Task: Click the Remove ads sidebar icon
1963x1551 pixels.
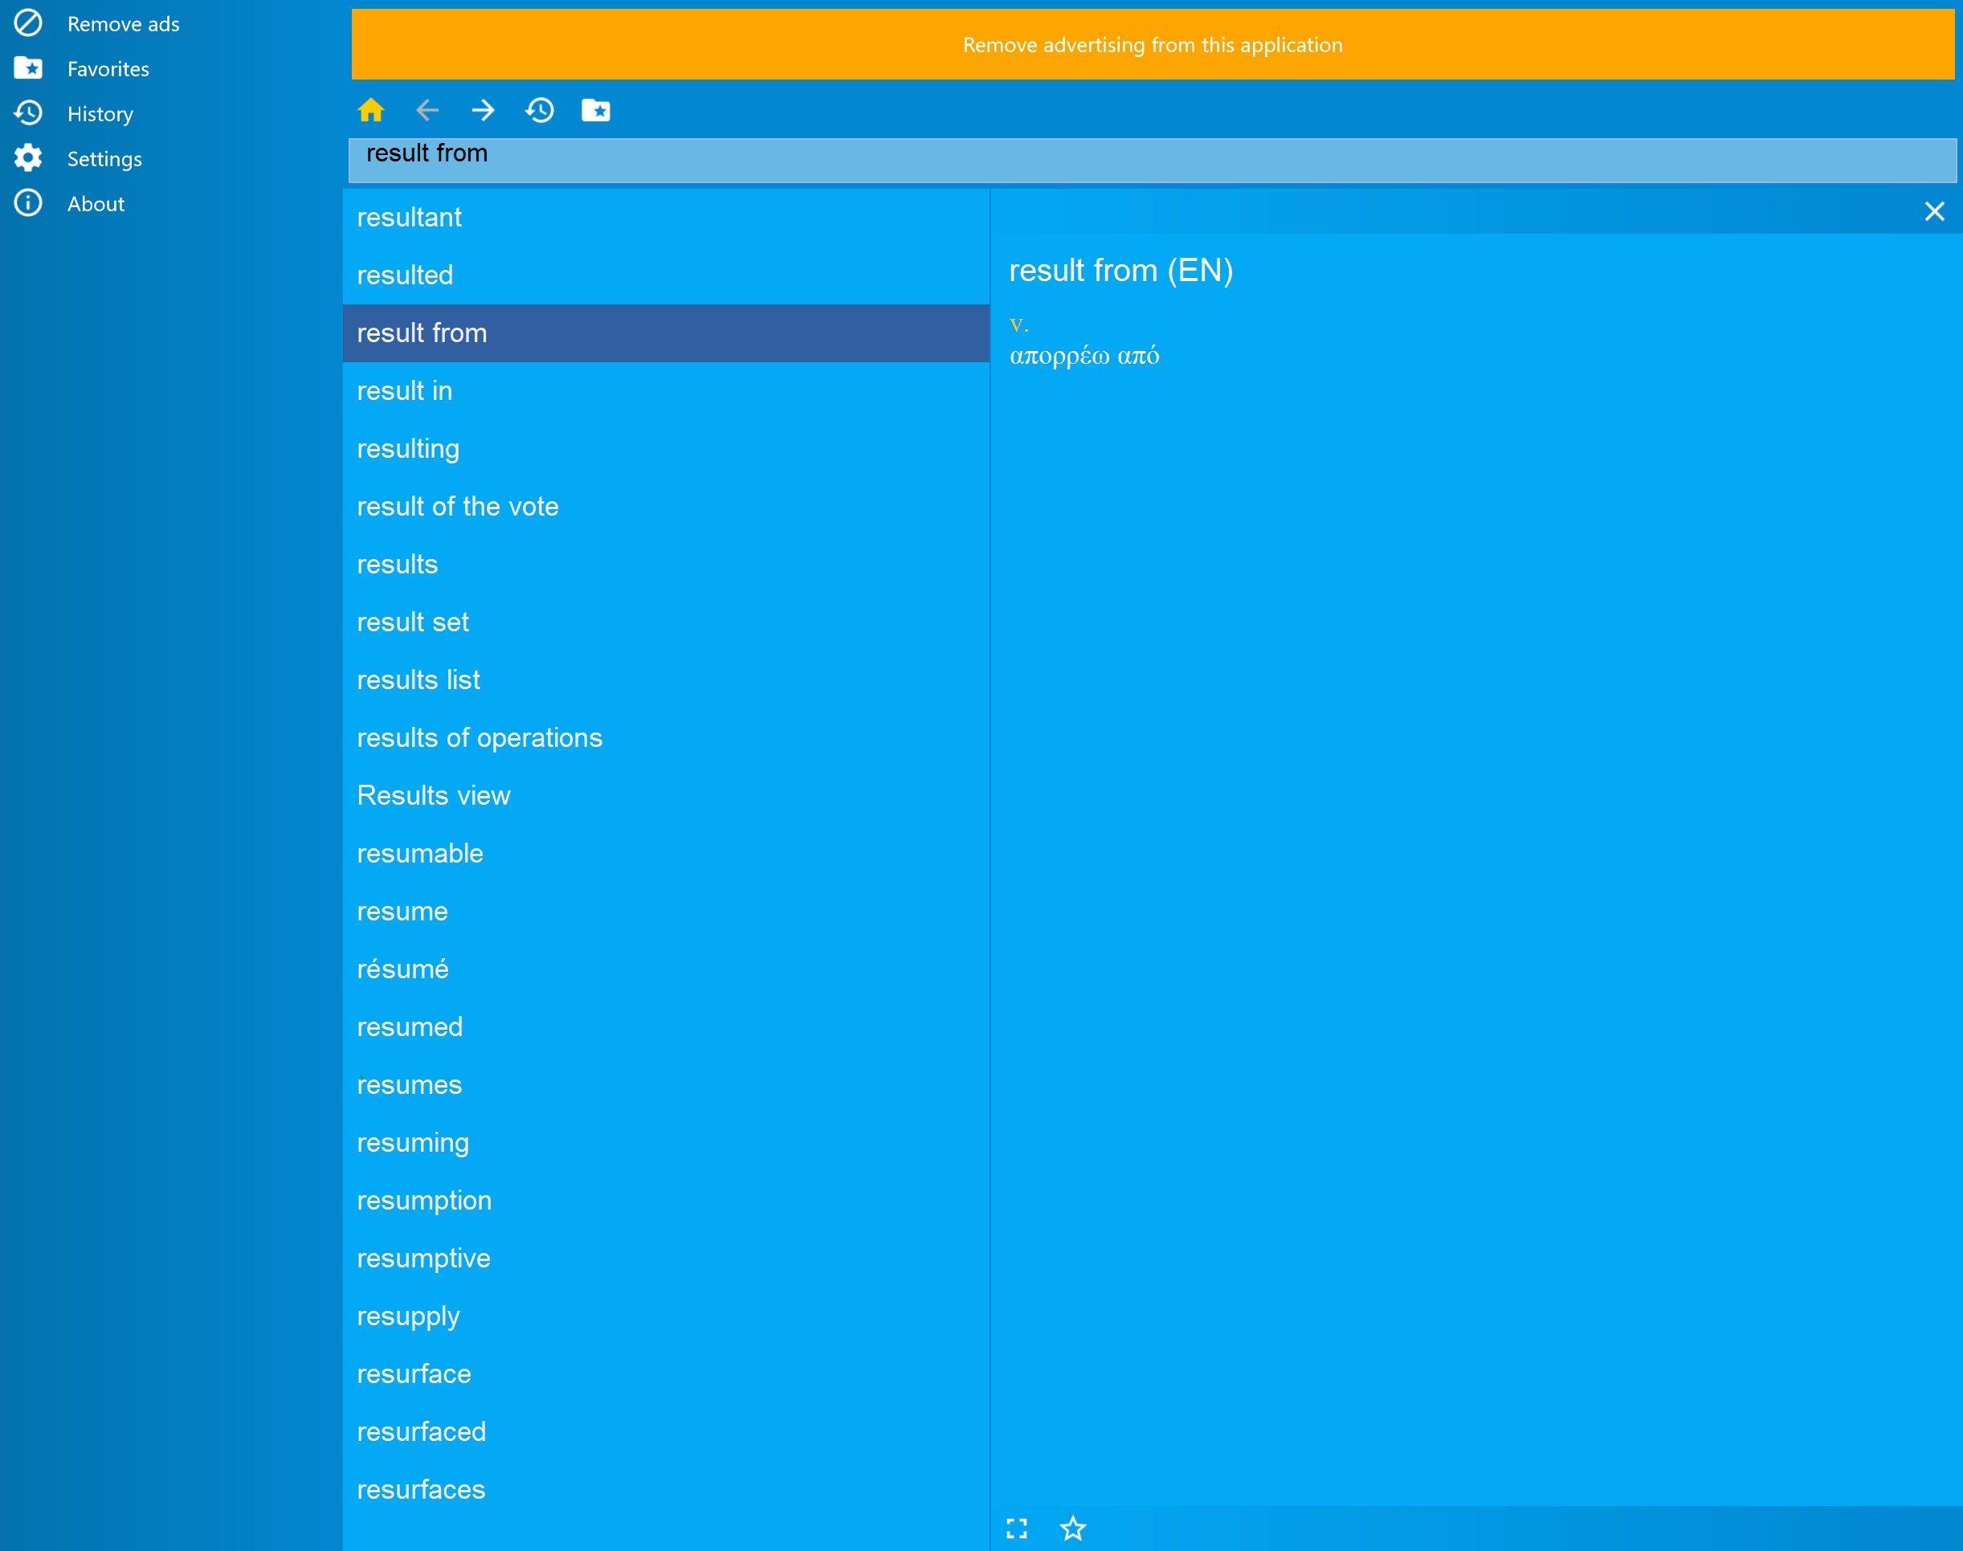Action: [x=28, y=23]
